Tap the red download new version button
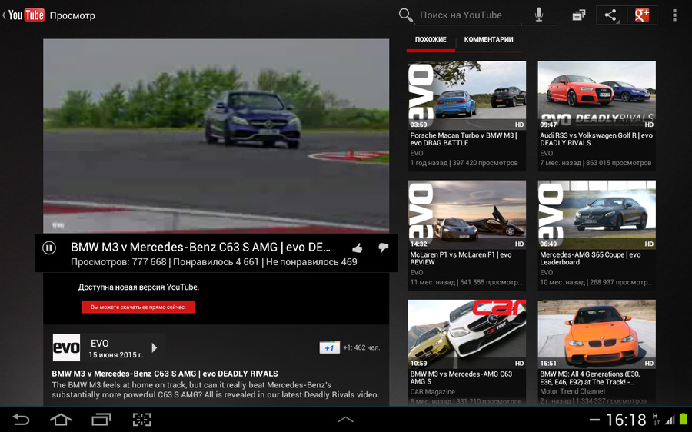The width and height of the screenshot is (692, 432). coord(138,307)
